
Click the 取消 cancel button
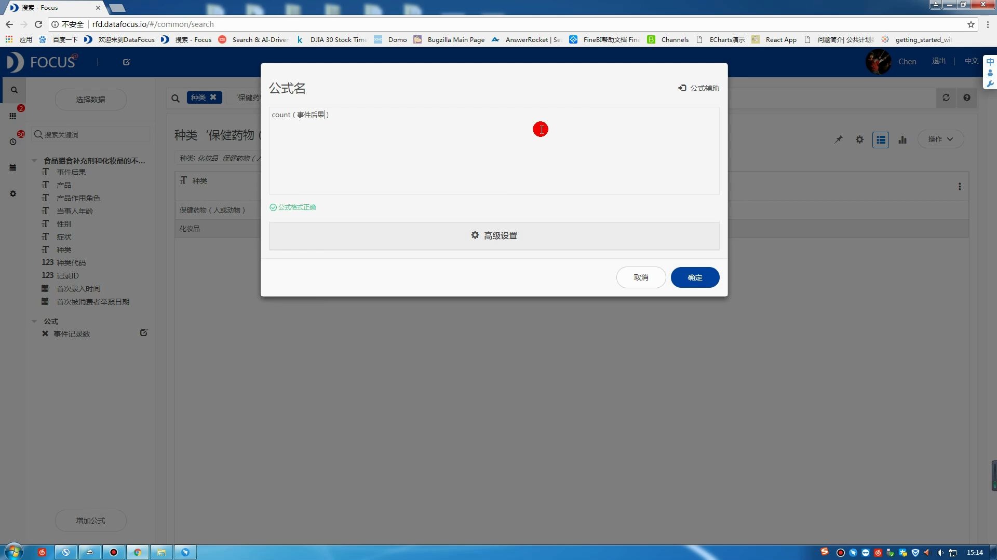pyautogui.click(x=641, y=277)
